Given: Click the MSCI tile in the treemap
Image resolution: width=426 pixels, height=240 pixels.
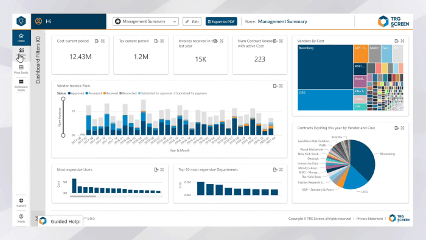Looking at the screenshot, I should (x=360, y=69).
